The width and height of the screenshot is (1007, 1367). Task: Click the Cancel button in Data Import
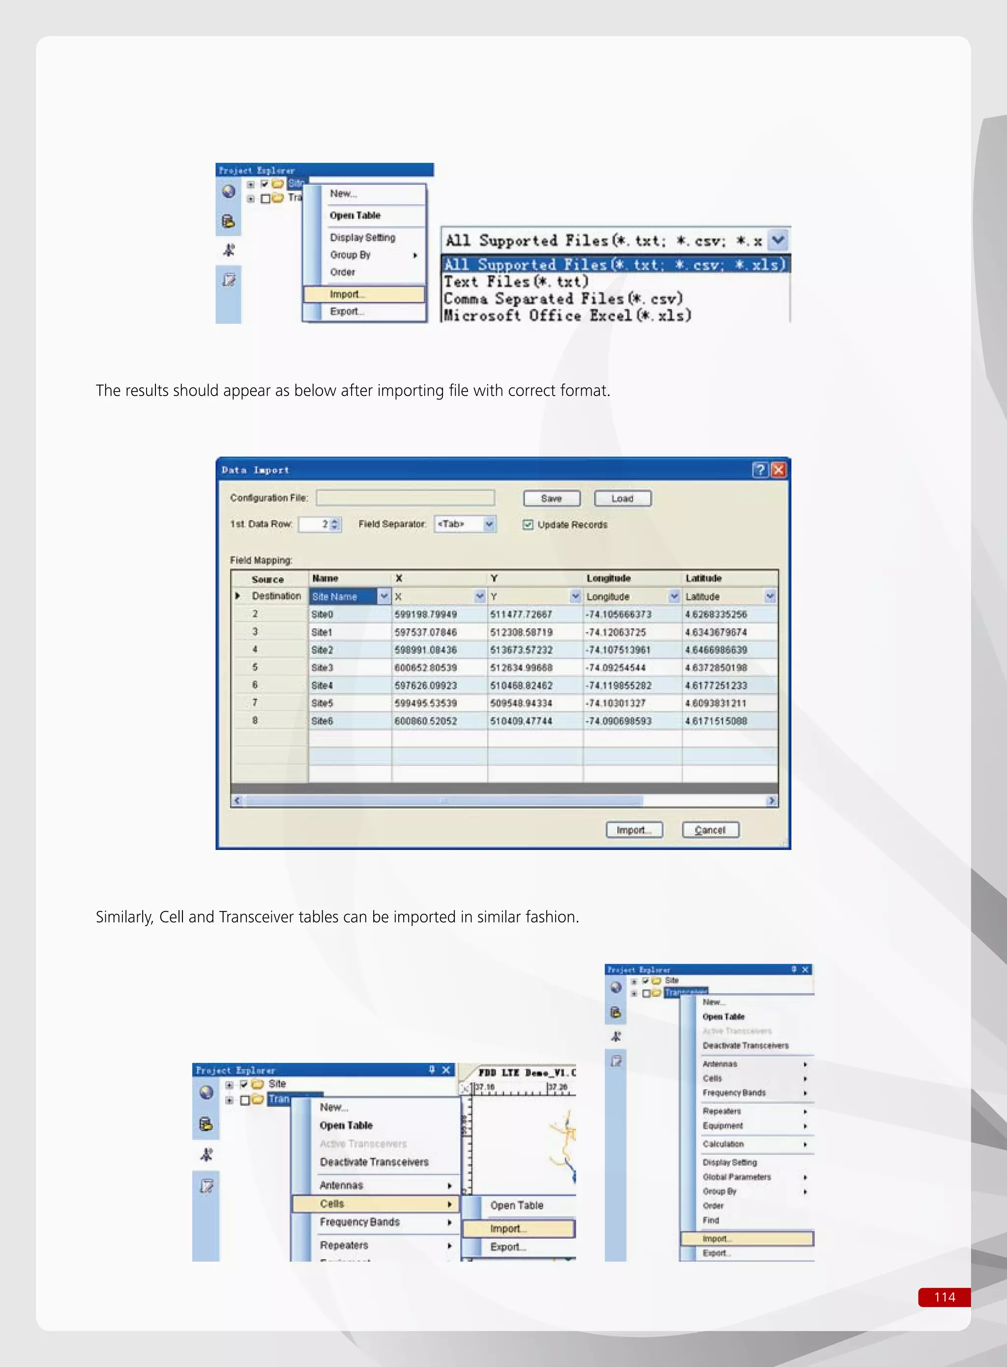pyautogui.click(x=710, y=830)
